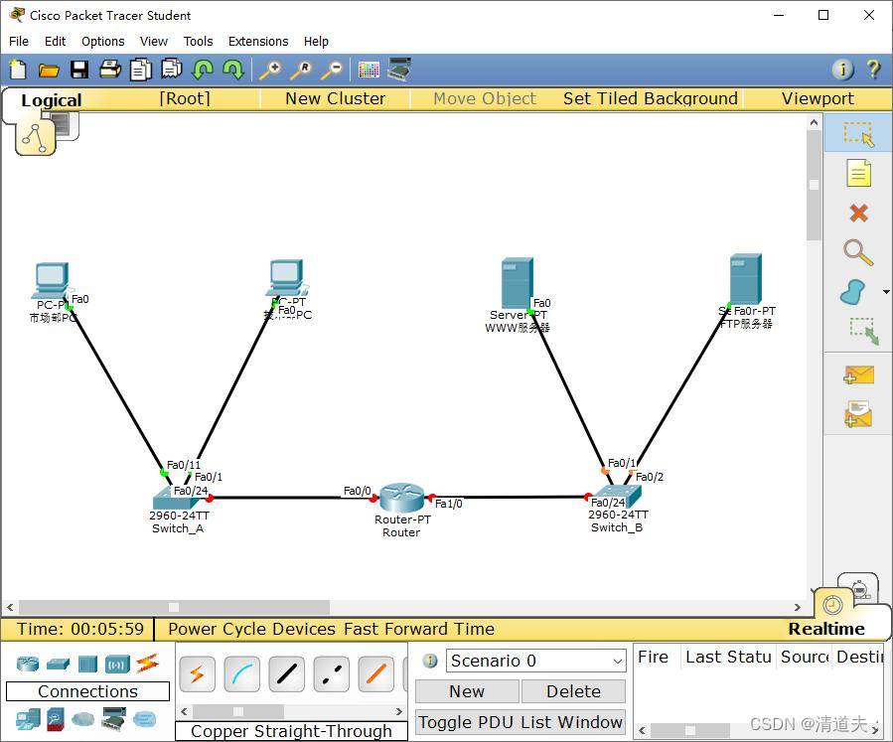Click the workspace horizontal scrollbar thumb
The image size is (893, 742).
coord(174,607)
